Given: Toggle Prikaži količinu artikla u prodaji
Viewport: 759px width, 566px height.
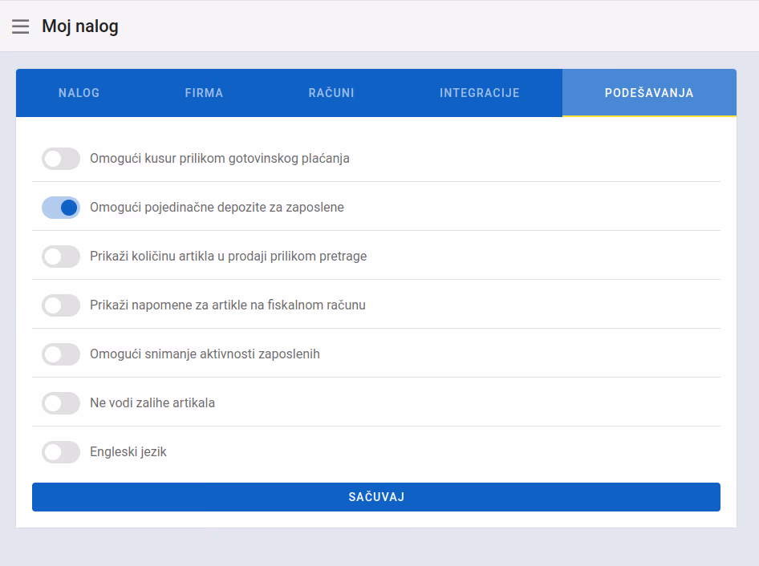Looking at the screenshot, I should (x=61, y=257).
